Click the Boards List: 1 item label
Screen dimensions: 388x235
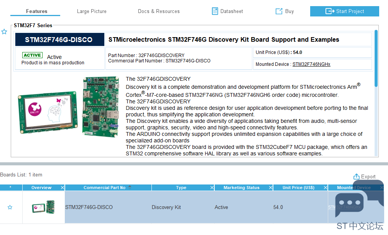coord(21,175)
